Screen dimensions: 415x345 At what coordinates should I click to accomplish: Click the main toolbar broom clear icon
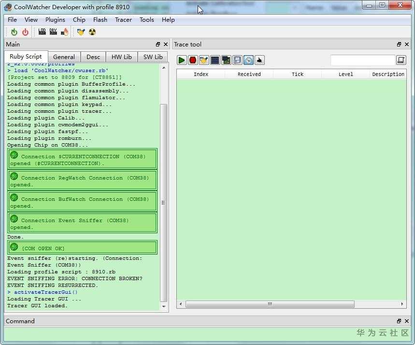pyautogui.click(x=81, y=32)
